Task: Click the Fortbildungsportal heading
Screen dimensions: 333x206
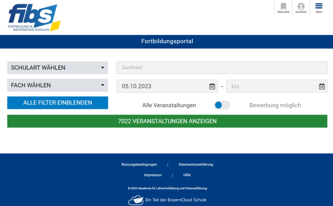Action: click(x=167, y=41)
